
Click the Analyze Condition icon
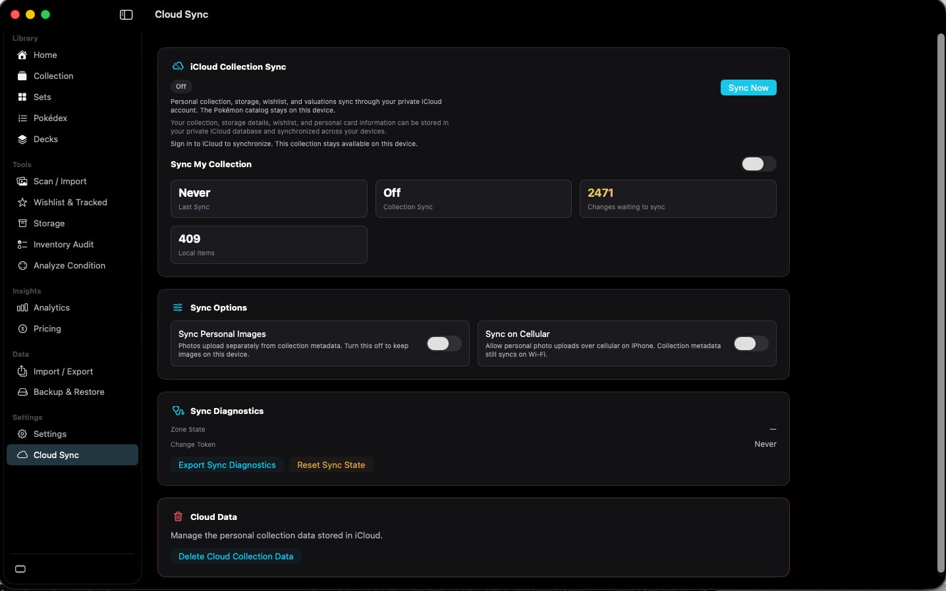22,265
